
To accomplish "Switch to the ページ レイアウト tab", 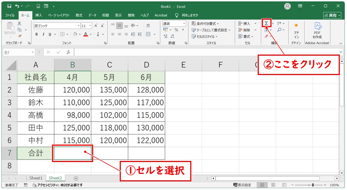I will 59,15.
